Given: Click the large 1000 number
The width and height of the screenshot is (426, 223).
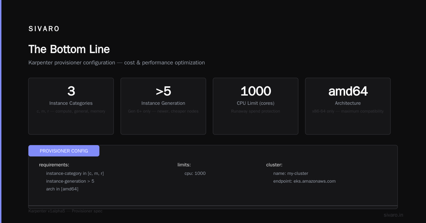Looking at the screenshot, I should (x=256, y=91).
